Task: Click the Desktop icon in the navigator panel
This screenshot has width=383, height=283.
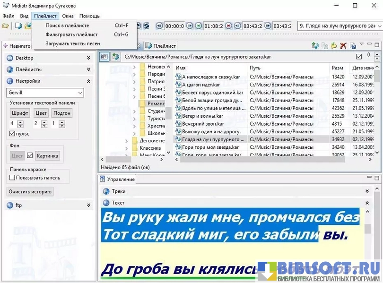Action: point(10,58)
